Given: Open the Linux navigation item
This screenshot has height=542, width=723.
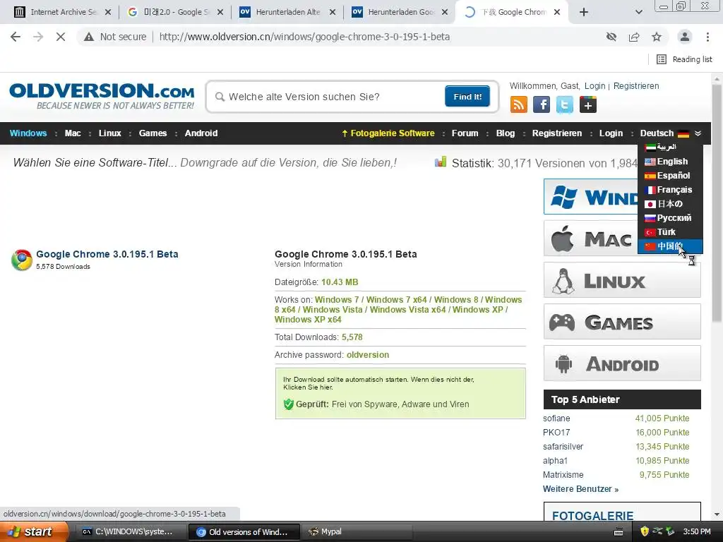Looking at the screenshot, I should (x=109, y=133).
